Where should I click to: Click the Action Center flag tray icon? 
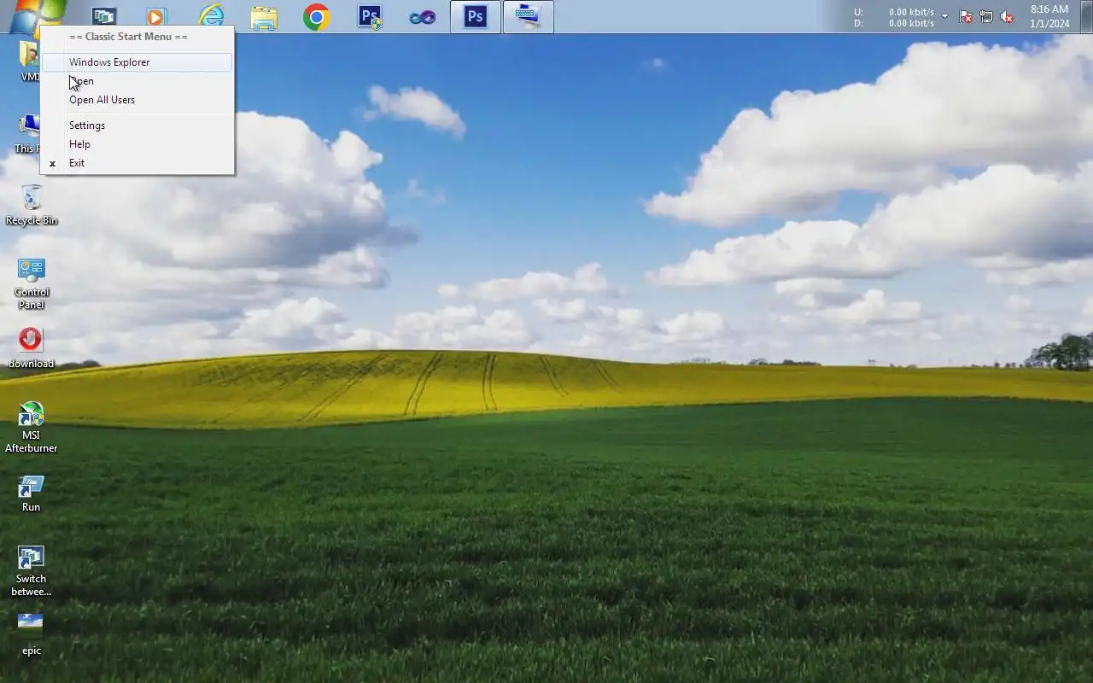(966, 16)
